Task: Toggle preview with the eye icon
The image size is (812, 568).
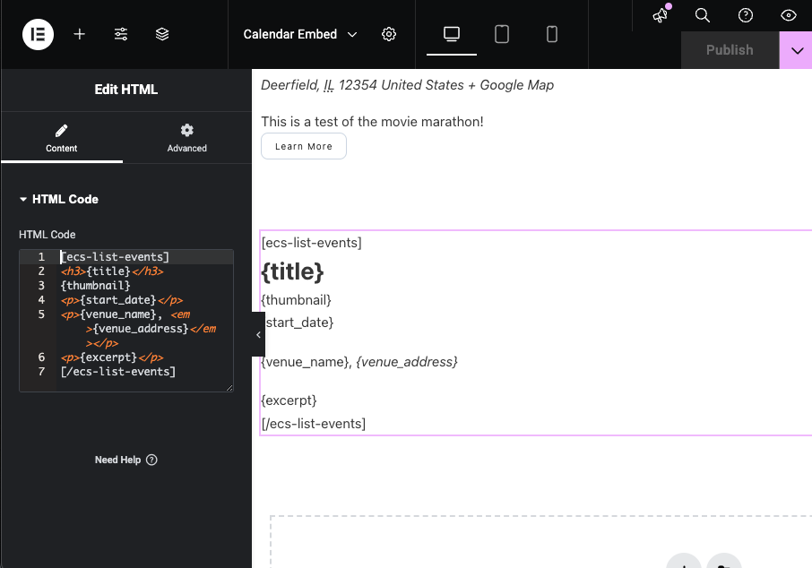Action: point(788,15)
